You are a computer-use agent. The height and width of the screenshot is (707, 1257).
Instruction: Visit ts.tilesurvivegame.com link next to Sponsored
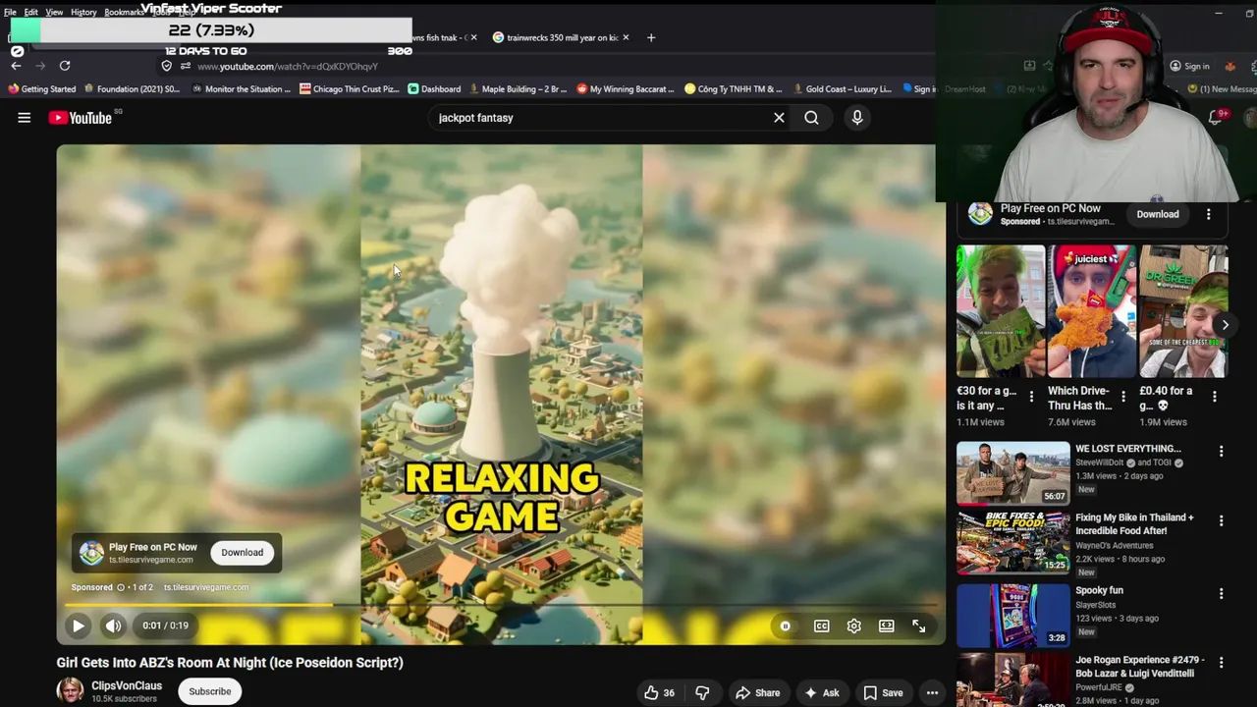[206, 587]
